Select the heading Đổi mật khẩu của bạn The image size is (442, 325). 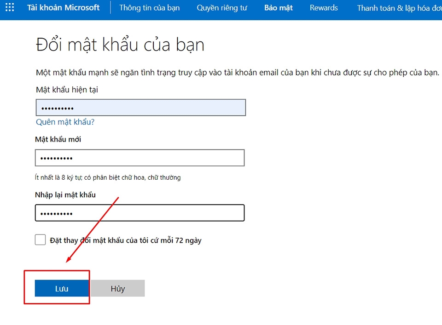pyautogui.click(x=120, y=45)
